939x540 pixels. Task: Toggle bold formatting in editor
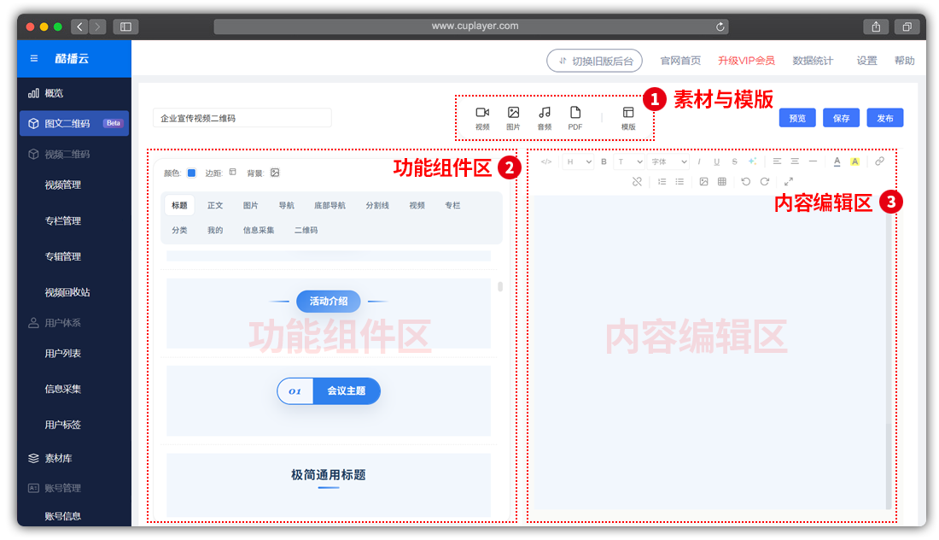tap(604, 161)
